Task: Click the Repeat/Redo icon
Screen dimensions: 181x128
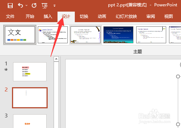Action: 34,5
